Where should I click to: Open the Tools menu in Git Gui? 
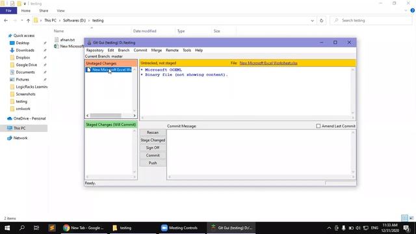(x=187, y=50)
